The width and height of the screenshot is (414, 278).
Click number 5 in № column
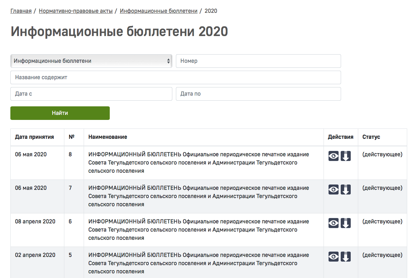tap(70, 255)
